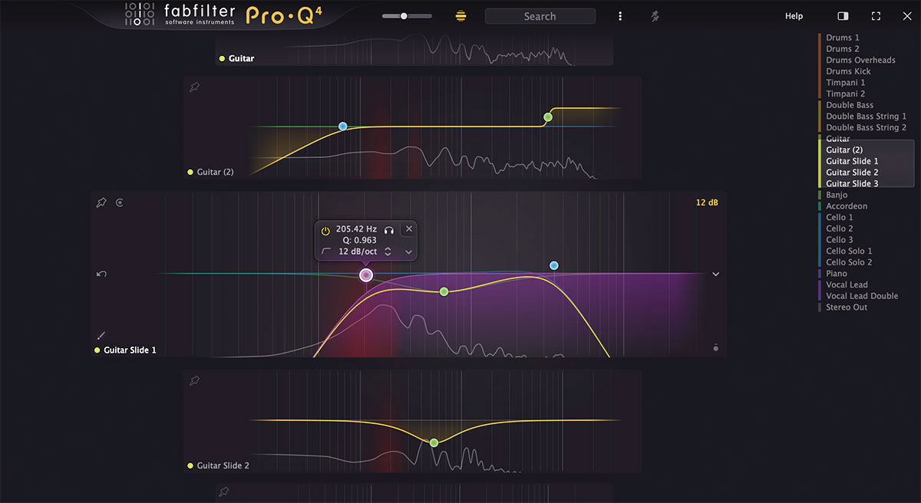Image resolution: width=921 pixels, height=503 pixels.
Task: Expand the chevron at right edge of Guitar Slide 1
Action: (716, 274)
